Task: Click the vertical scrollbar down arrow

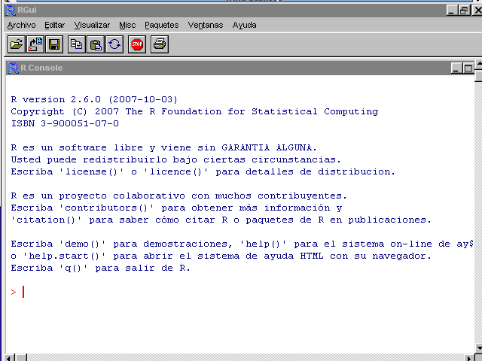Action: click(x=478, y=347)
